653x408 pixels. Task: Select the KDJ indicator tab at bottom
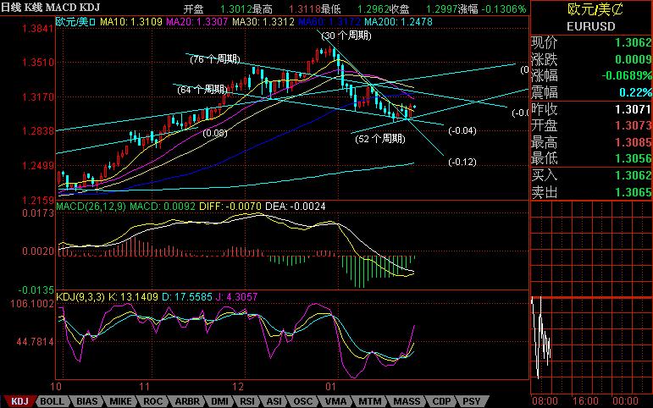pyautogui.click(x=19, y=401)
